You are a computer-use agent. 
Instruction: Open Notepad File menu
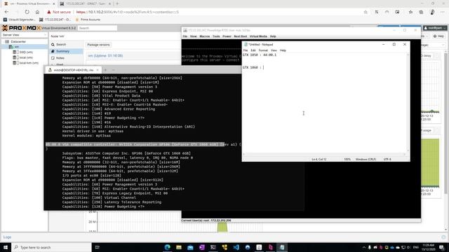[246, 50]
